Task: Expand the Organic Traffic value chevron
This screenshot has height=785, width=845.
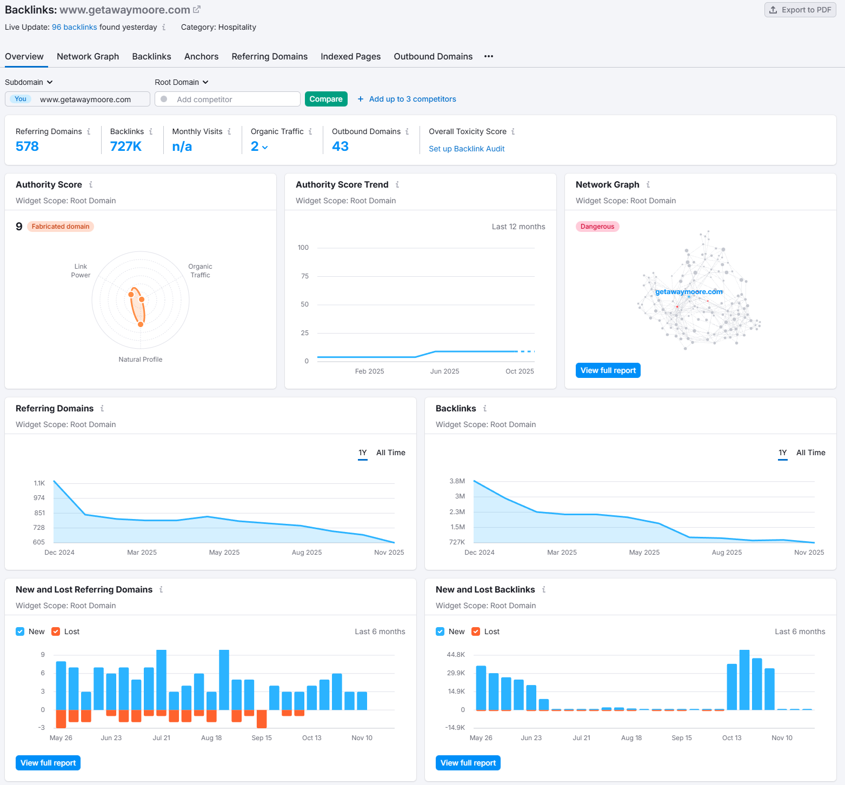Action: tap(265, 147)
